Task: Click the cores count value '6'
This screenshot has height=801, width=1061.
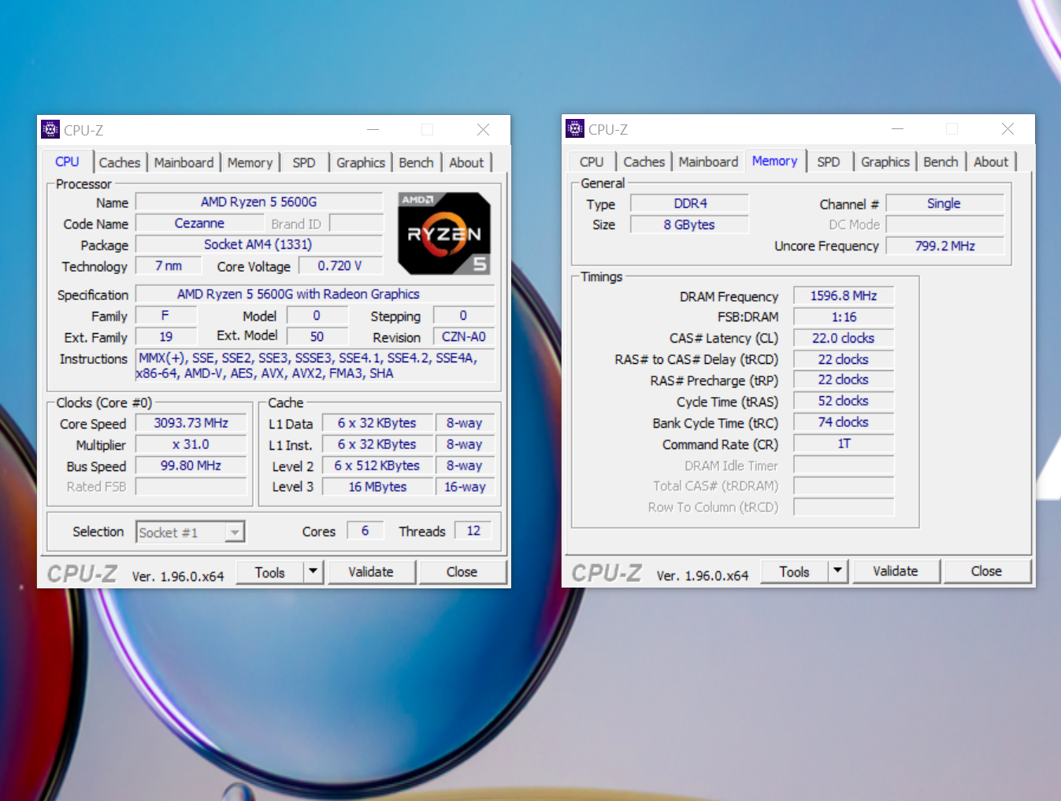Action: click(x=365, y=532)
